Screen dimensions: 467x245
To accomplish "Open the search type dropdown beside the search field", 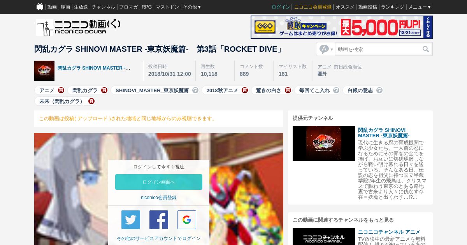I will click(326, 49).
